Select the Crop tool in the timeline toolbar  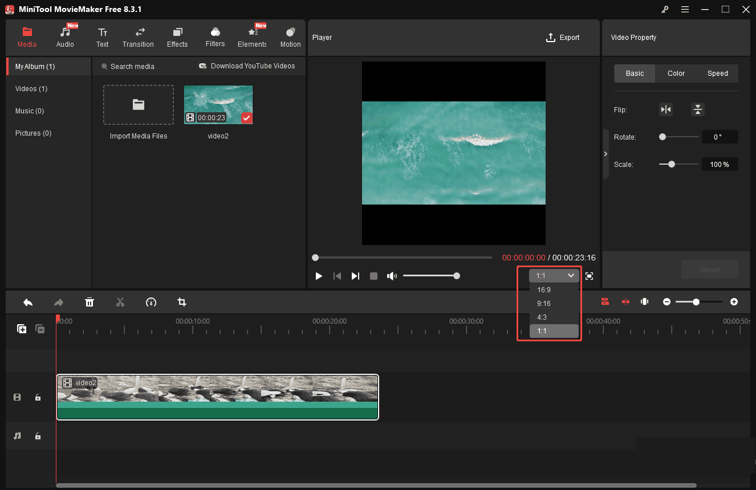tap(181, 302)
